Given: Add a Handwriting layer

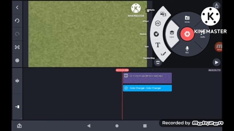Looking at the screenshot, I should (x=163, y=54).
